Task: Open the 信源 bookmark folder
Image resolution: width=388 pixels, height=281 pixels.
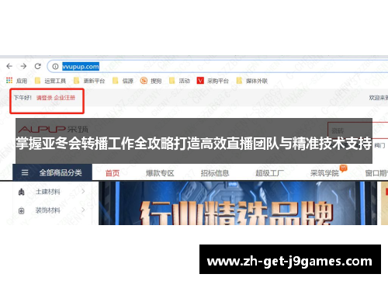Action: (x=123, y=81)
